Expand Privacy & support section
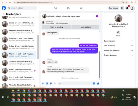This screenshot has width=138, height=106. (x=118, y=55)
